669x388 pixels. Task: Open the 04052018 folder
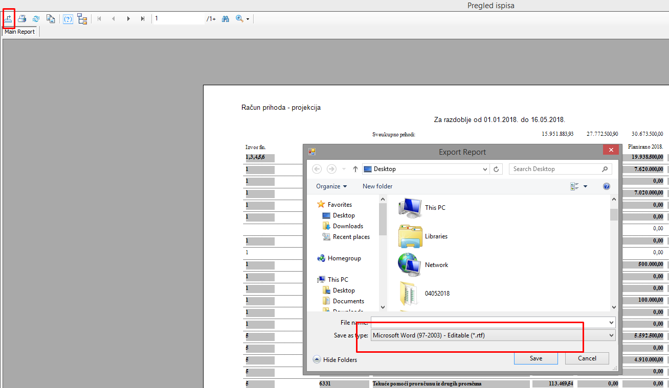pyautogui.click(x=437, y=294)
